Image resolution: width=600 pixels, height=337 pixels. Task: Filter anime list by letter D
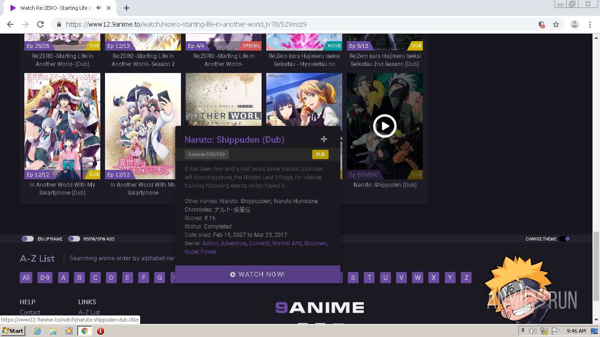click(111, 278)
